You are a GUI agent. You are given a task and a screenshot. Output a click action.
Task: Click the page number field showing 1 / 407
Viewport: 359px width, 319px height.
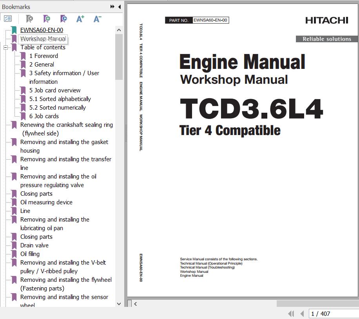(x=334, y=314)
